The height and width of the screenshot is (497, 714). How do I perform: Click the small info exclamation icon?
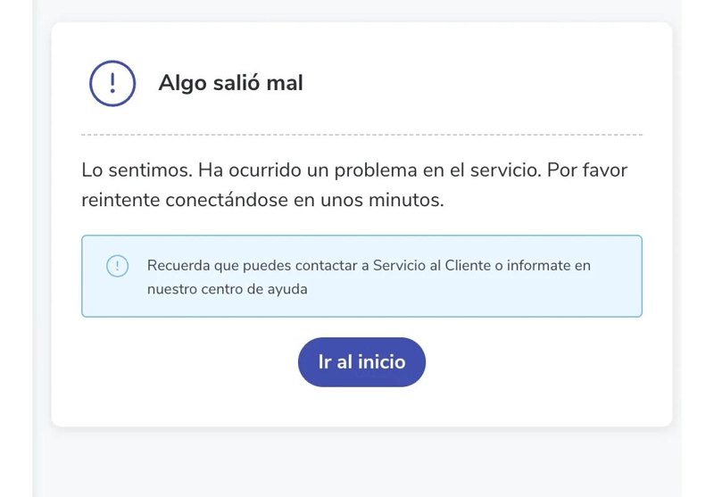point(118,266)
